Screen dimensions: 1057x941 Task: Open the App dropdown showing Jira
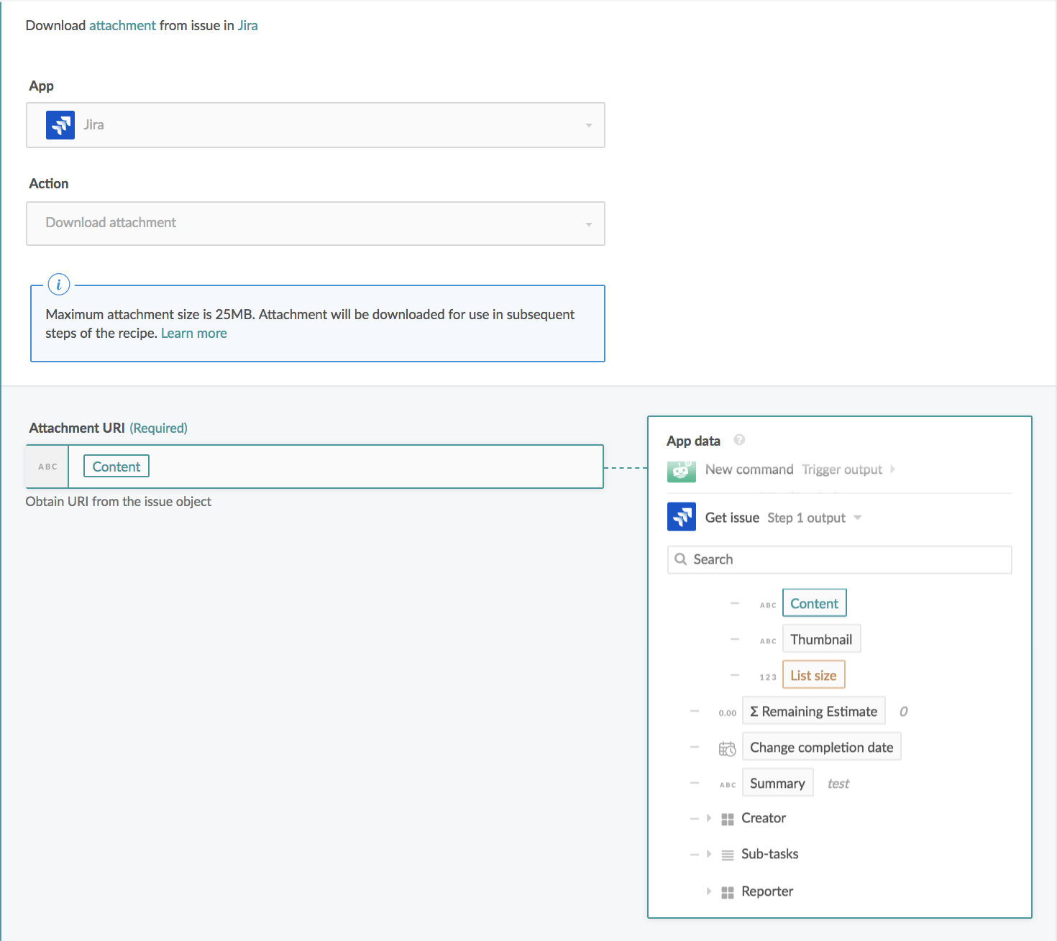tap(315, 125)
